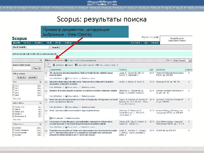Click the Analyze results chart icon
Image resolution: width=204 pixels, height=153 pixels.
click(x=66, y=60)
